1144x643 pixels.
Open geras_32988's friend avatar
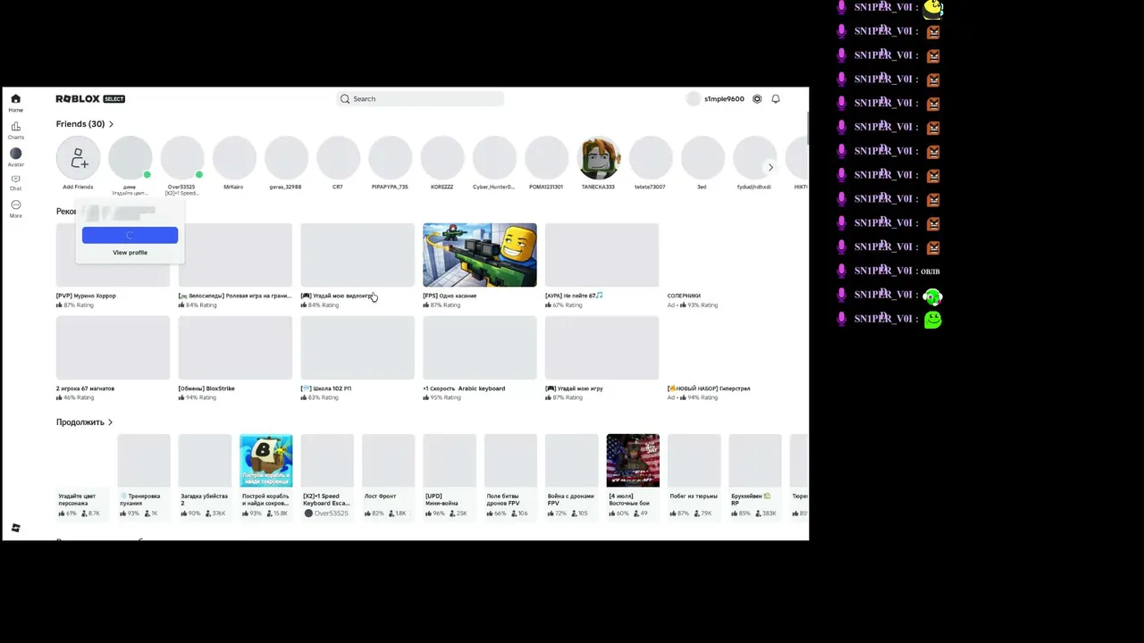coord(286,159)
